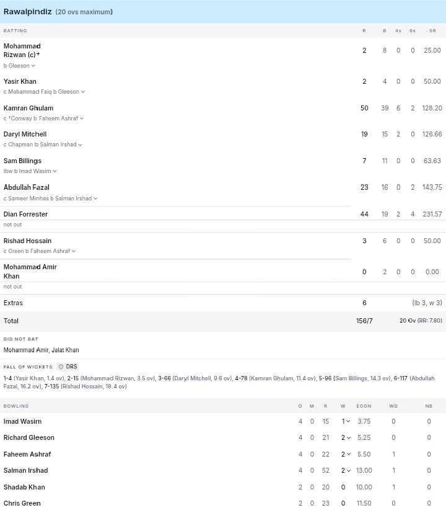Expand Daryl Mitchell's dismissal chevron
The height and width of the screenshot is (523, 446).
tap(81, 145)
